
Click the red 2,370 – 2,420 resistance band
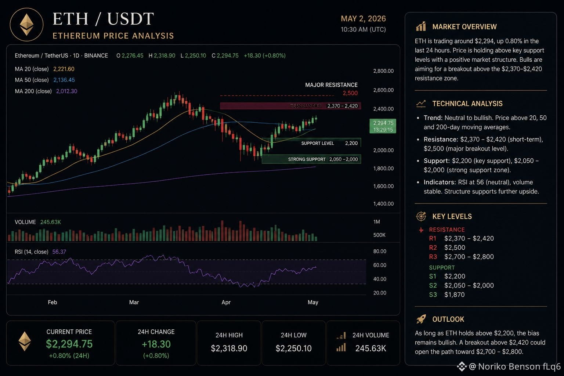290,106
